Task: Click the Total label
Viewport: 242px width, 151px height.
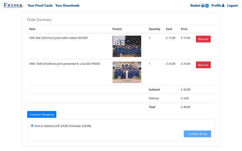Action: (x=152, y=107)
